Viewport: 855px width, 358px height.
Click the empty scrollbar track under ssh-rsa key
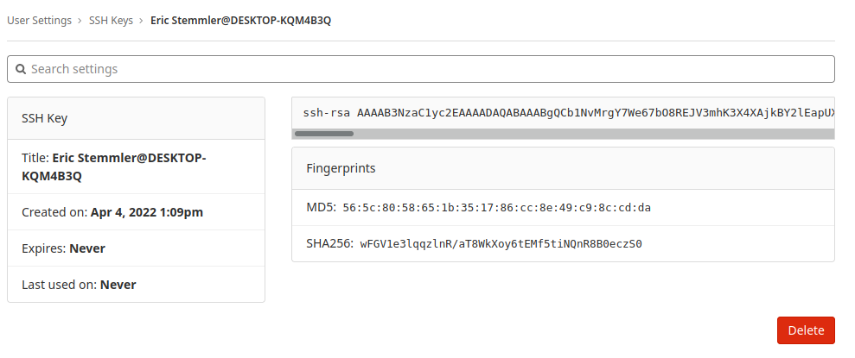point(595,134)
